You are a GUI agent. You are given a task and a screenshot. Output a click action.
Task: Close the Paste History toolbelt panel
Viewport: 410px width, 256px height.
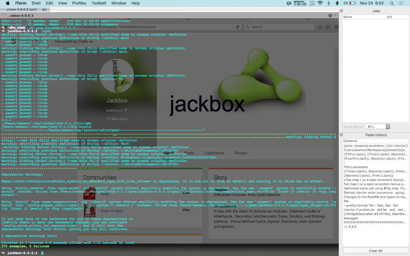[x=341, y=135]
